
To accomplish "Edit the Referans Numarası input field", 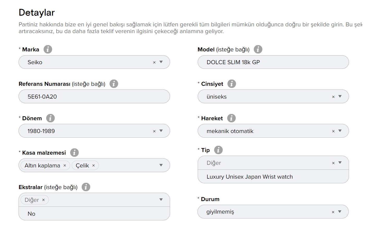I will [x=94, y=96].
